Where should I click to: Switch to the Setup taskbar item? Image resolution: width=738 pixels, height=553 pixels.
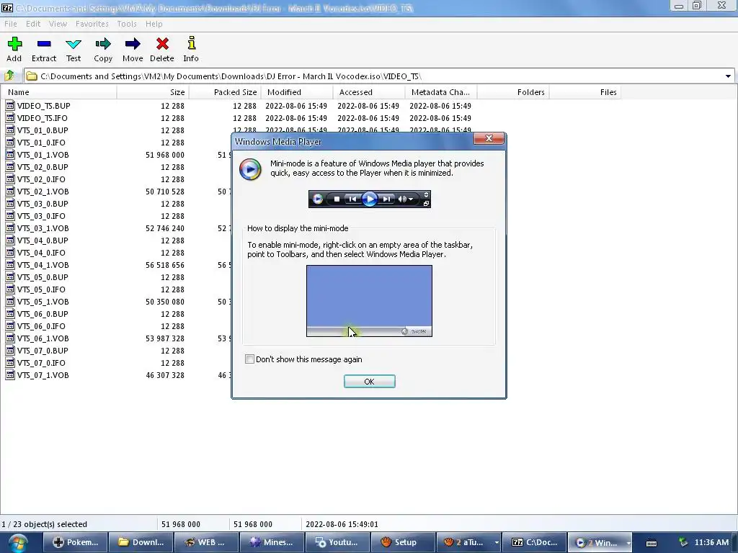click(x=402, y=542)
